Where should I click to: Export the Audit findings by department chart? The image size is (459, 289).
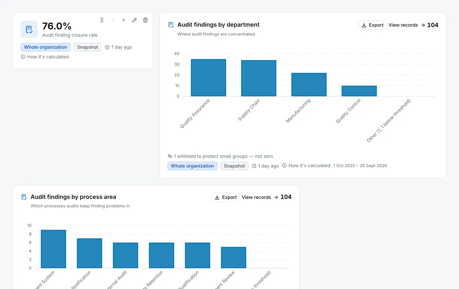click(x=372, y=25)
